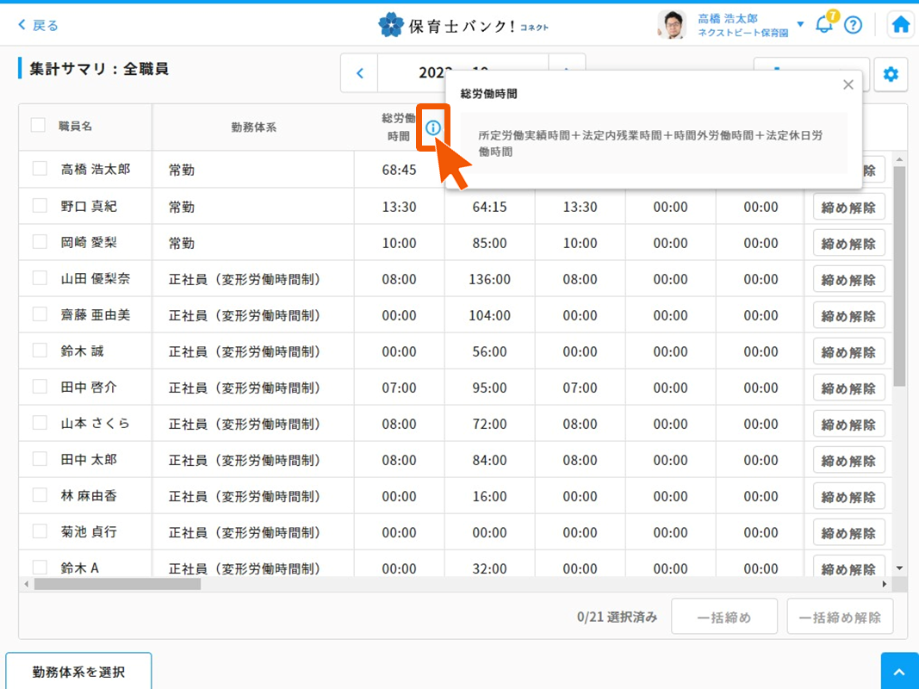This screenshot has width=919, height=689.
Task: Check the box for 野口 真紀
Action: [x=40, y=206]
